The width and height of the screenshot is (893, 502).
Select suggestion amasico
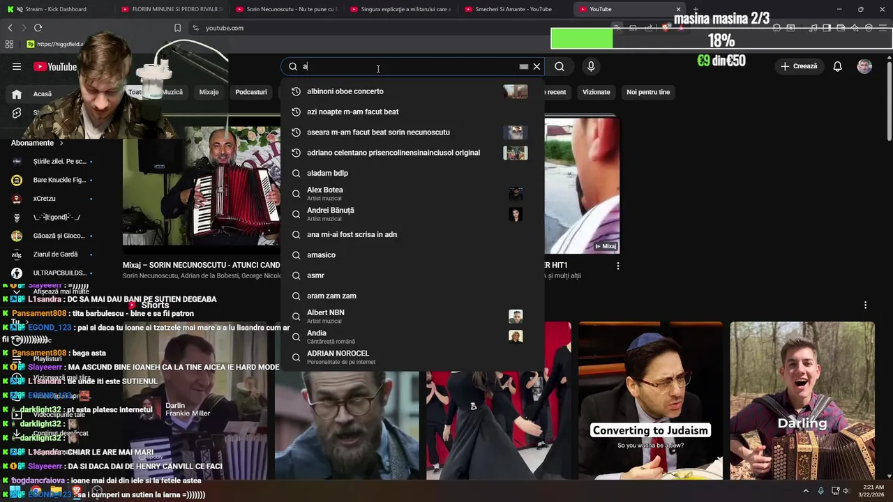click(x=412, y=255)
